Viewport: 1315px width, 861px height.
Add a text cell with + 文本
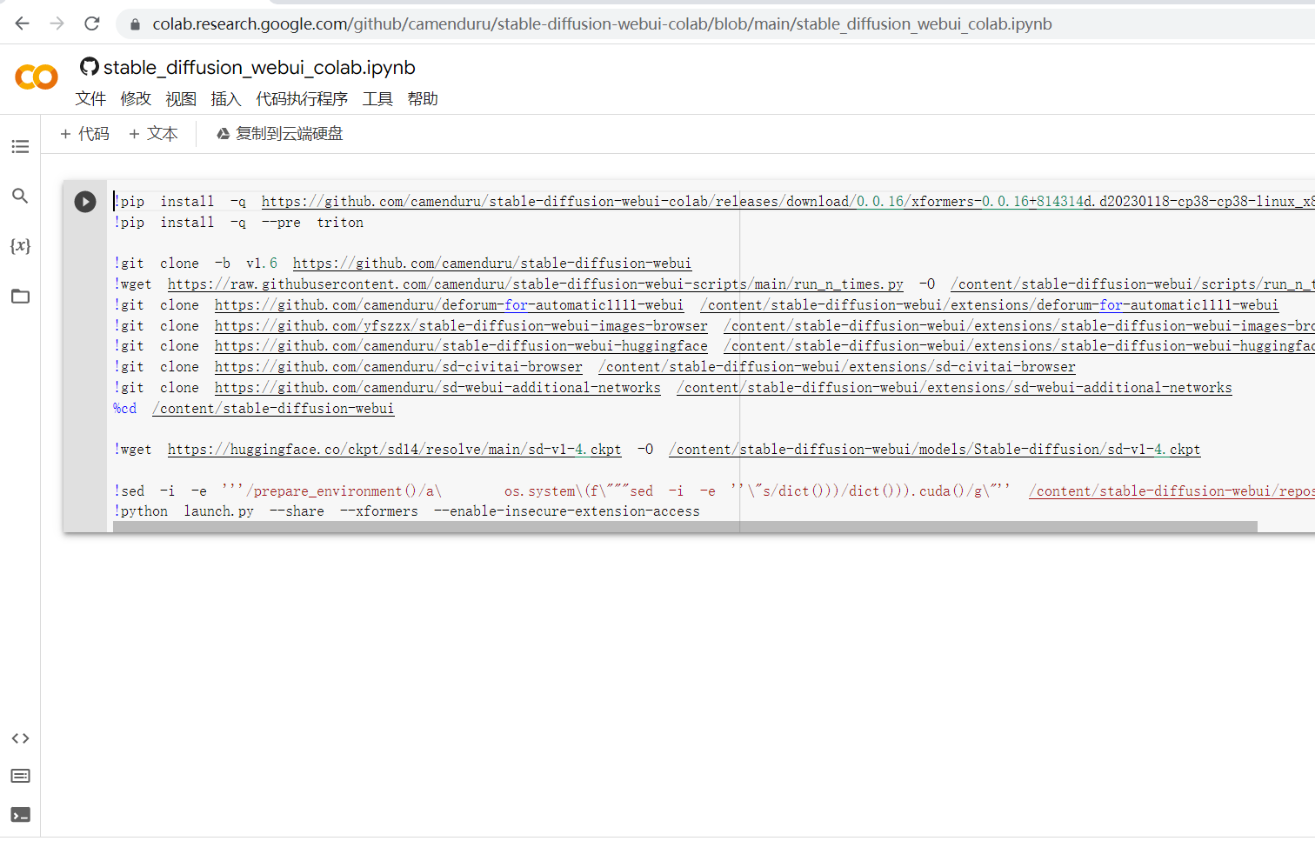pos(153,134)
